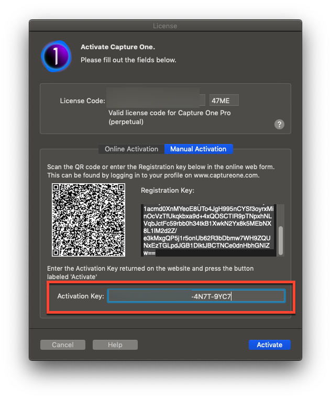Open Help from the bottom button
The width and height of the screenshot is (331, 399).
(x=115, y=345)
